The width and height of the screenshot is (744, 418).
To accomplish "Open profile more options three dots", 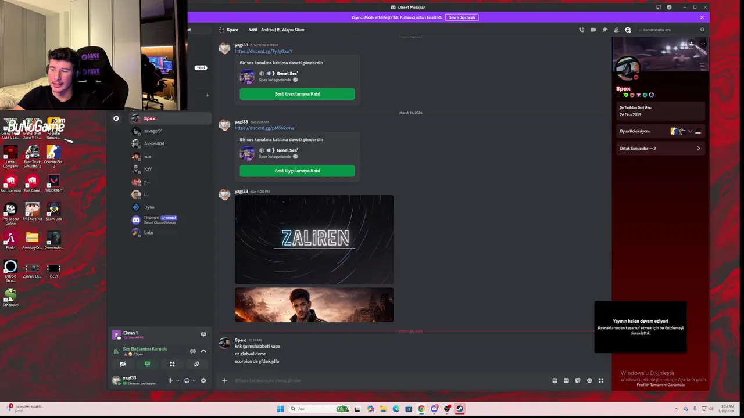I will pyautogui.click(x=702, y=44).
